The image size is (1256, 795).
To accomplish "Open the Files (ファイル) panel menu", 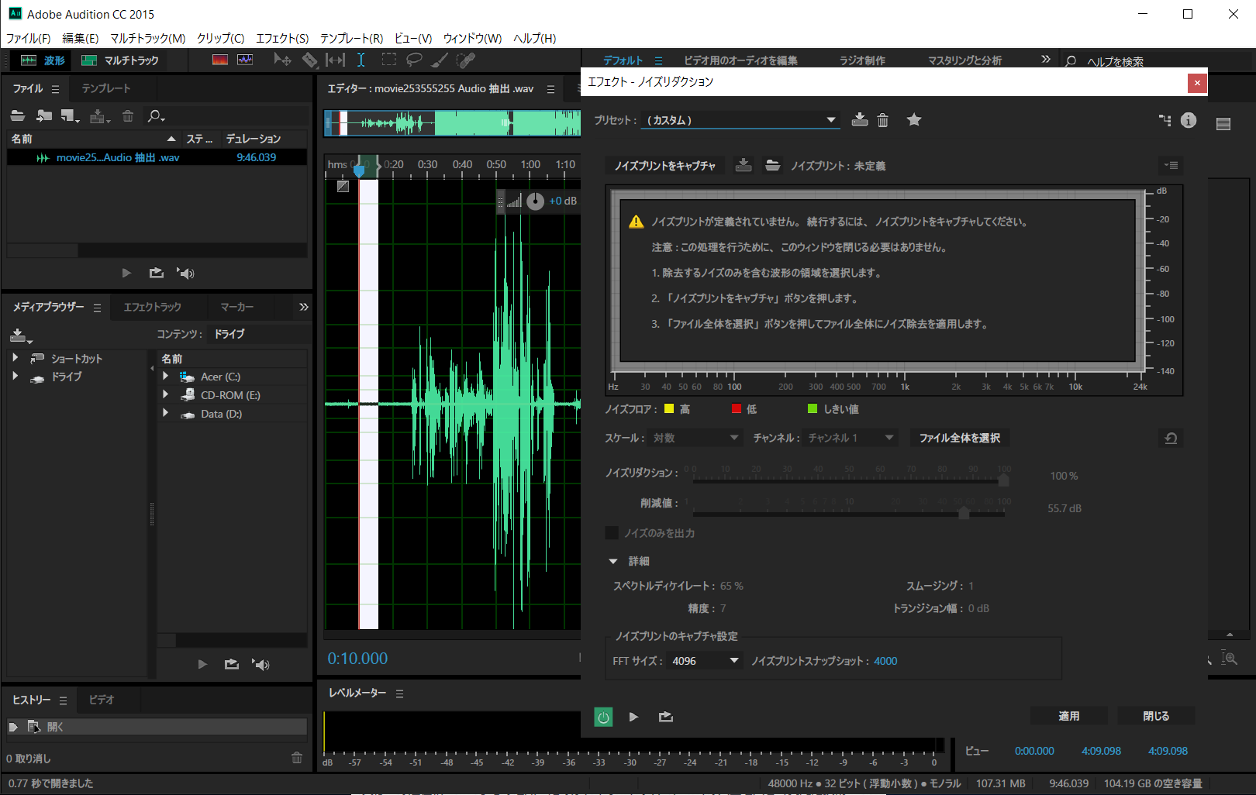I will [55, 89].
